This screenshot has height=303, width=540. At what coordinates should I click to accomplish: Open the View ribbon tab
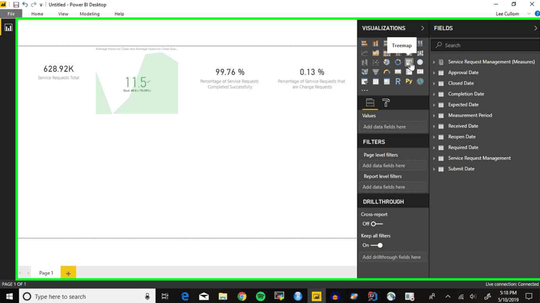click(63, 14)
